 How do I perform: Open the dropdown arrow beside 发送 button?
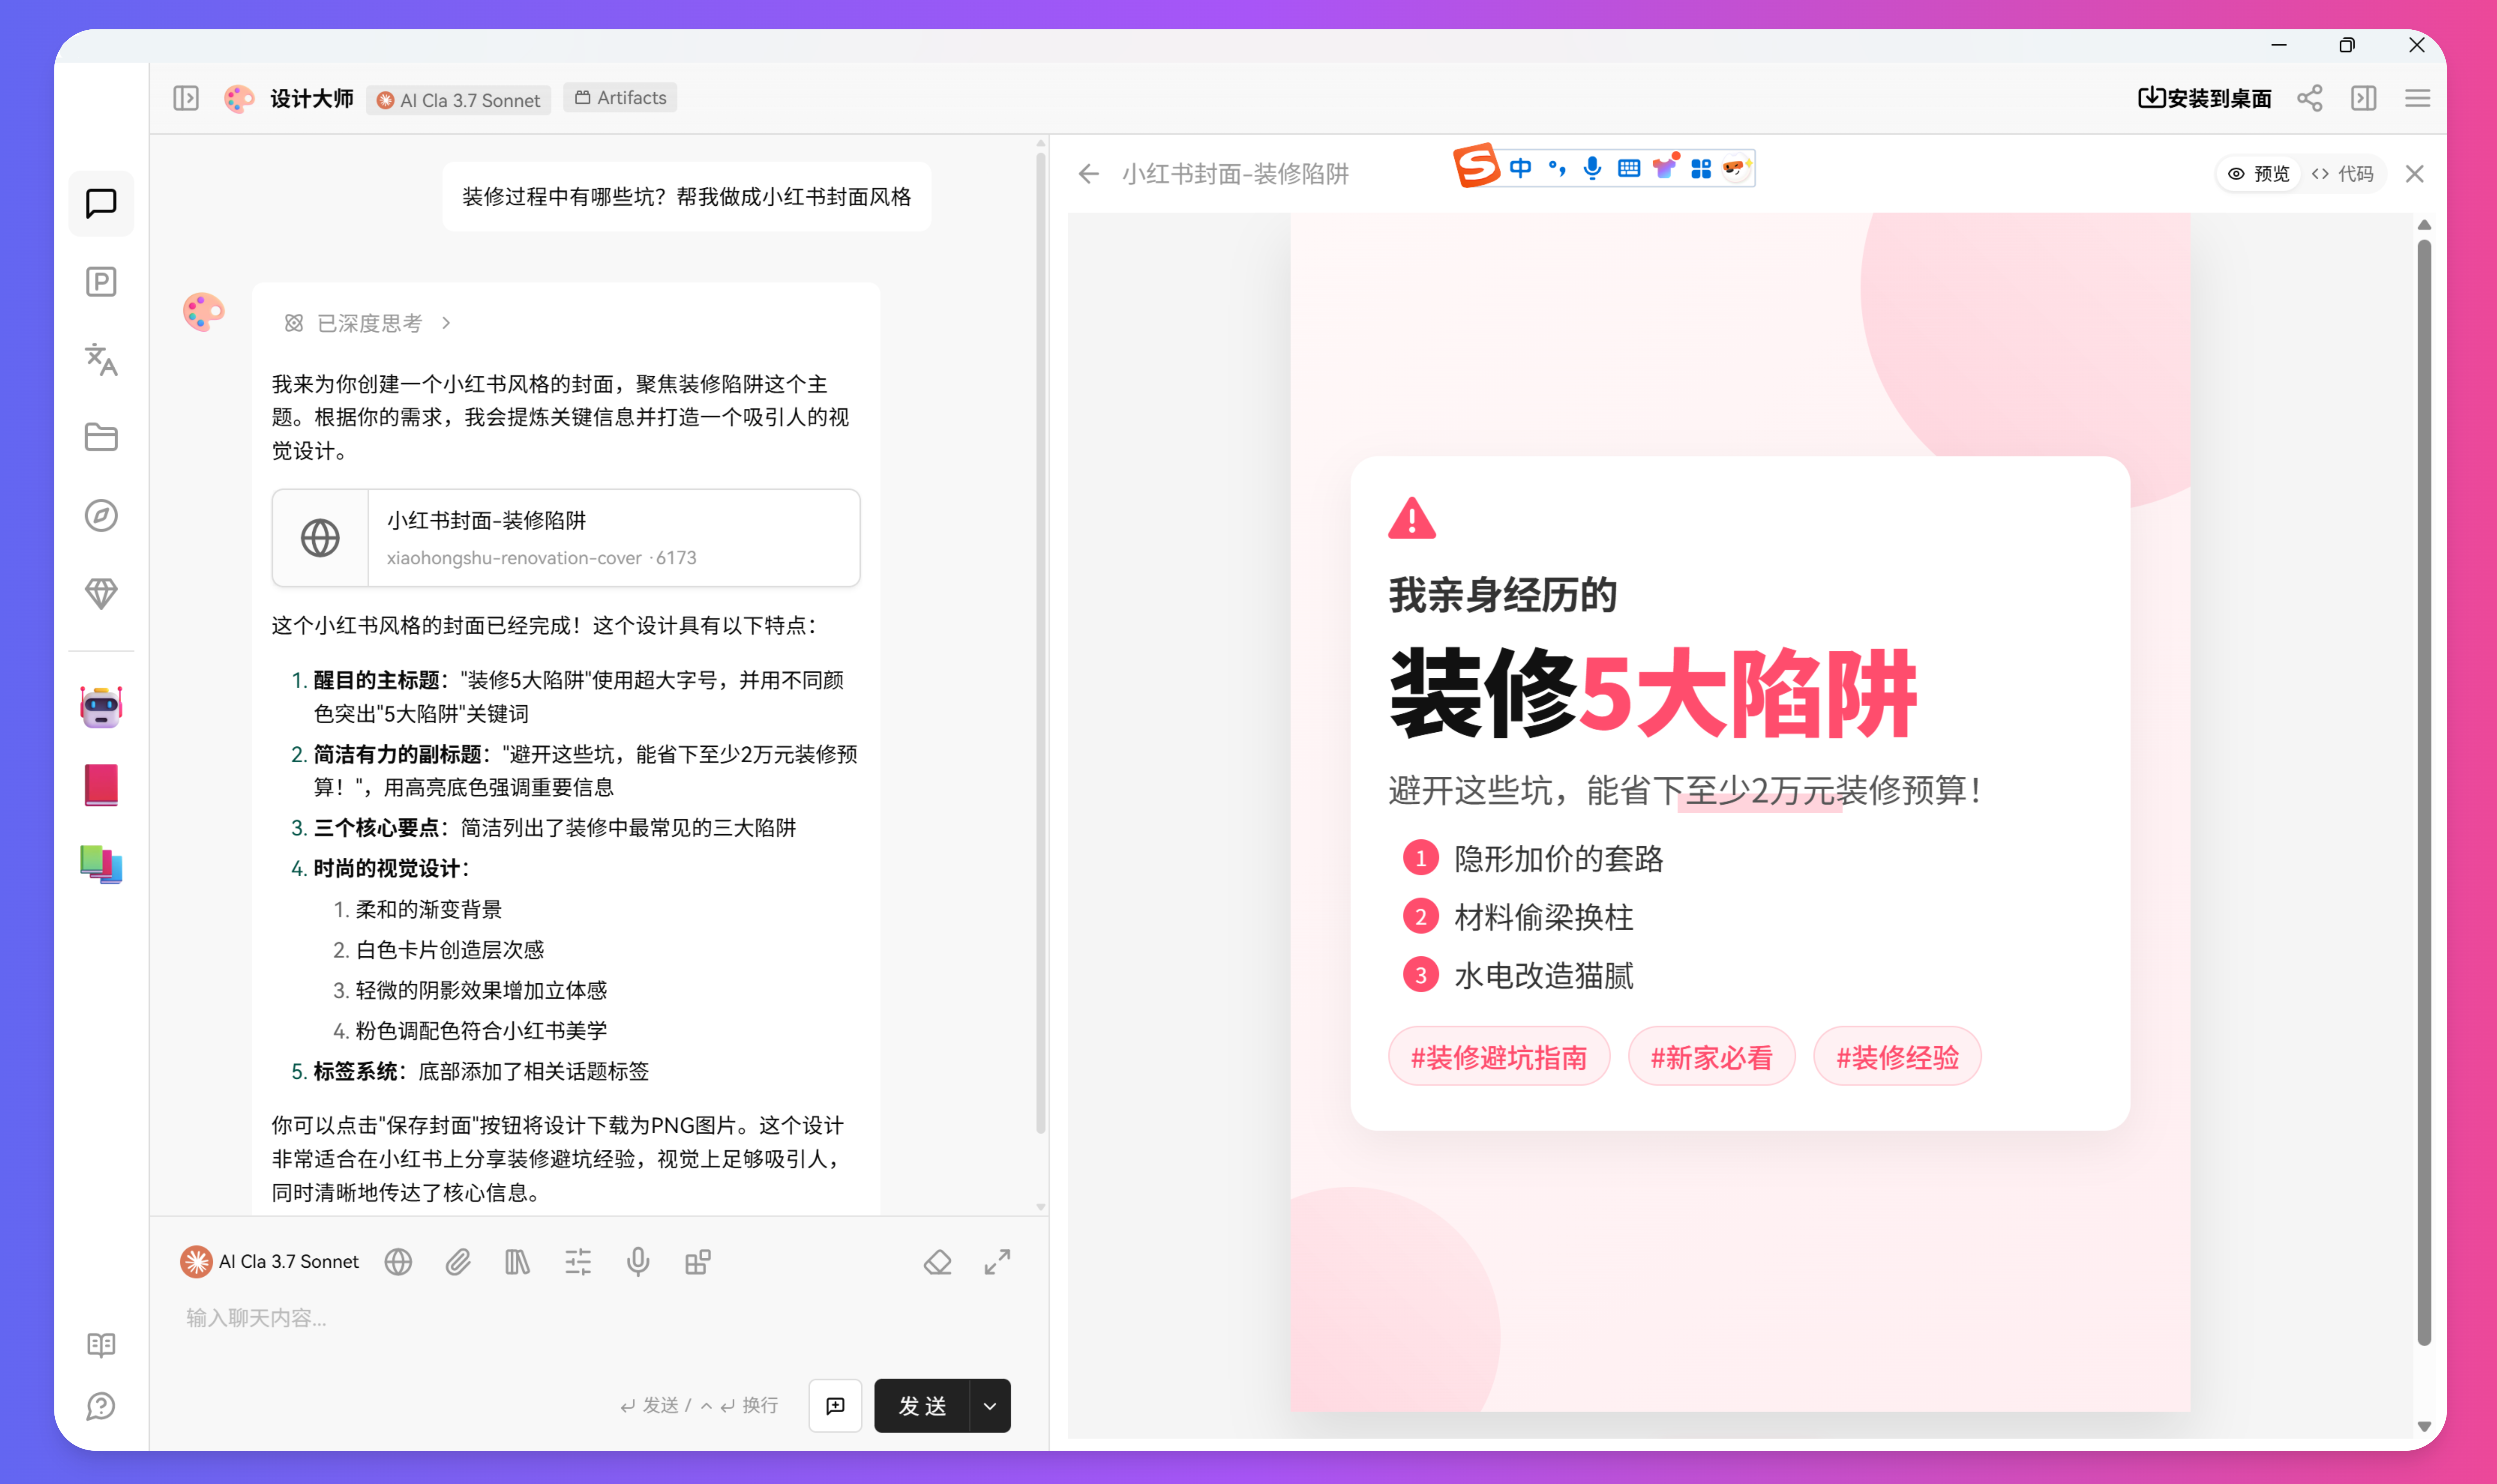tap(990, 1406)
